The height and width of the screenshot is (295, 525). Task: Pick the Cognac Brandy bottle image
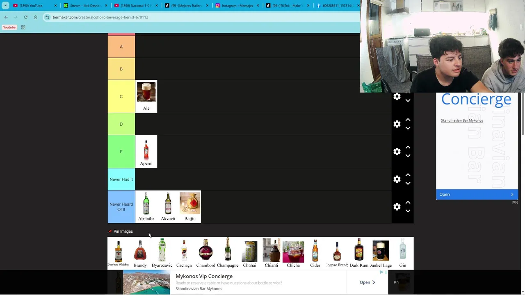coord(337,253)
